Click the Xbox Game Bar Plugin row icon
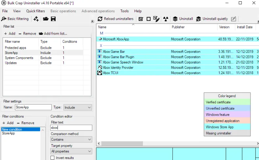 coord(100,57)
